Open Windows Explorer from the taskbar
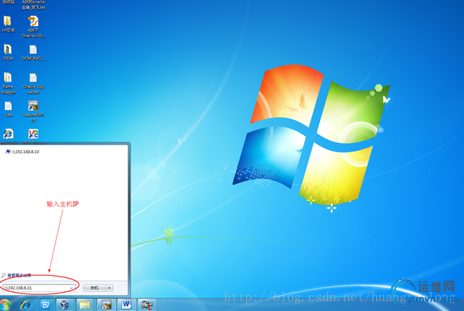464x311 pixels. pos(84,305)
